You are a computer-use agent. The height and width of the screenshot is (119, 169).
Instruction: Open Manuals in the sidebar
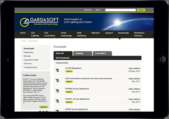(27, 56)
